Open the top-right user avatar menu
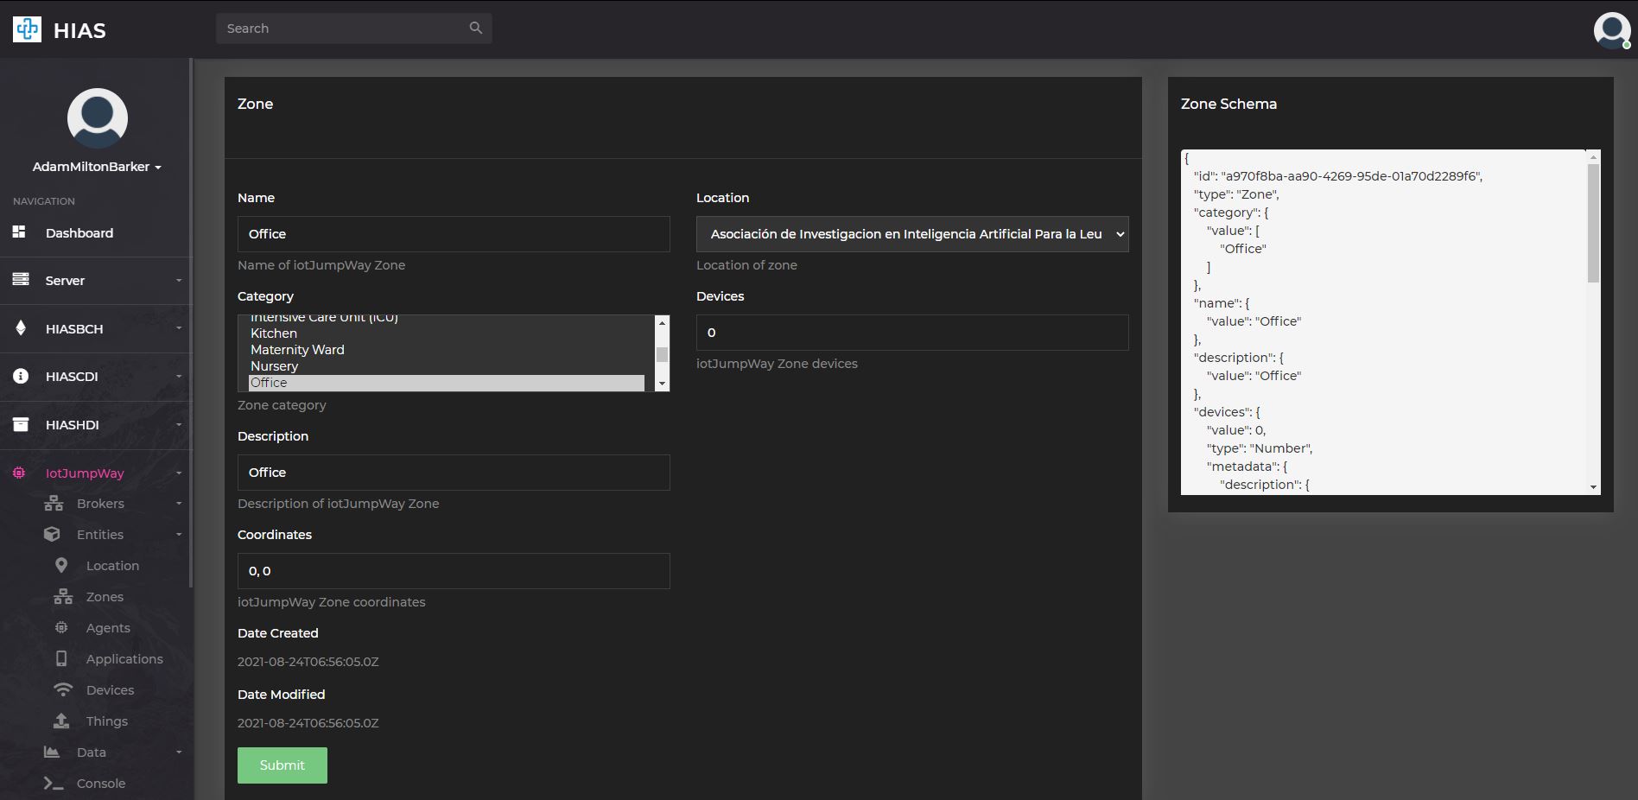This screenshot has width=1638, height=800. point(1612,30)
